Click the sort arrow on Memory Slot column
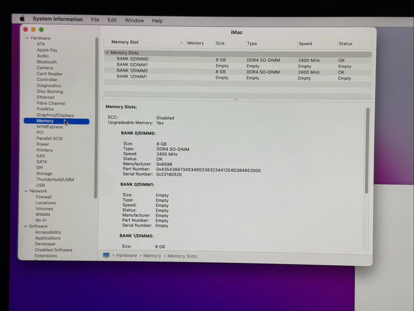414x311 pixels. [x=181, y=43]
